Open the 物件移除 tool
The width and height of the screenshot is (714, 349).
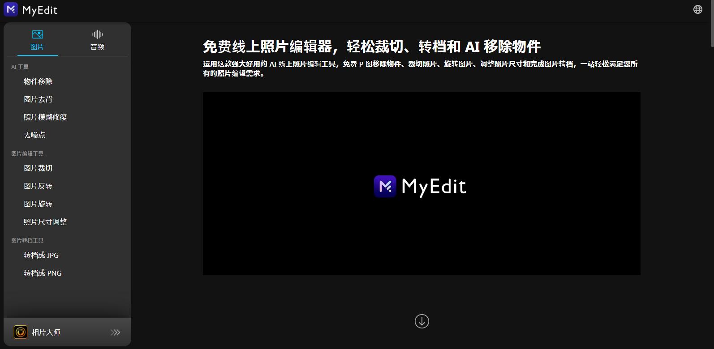click(x=38, y=81)
